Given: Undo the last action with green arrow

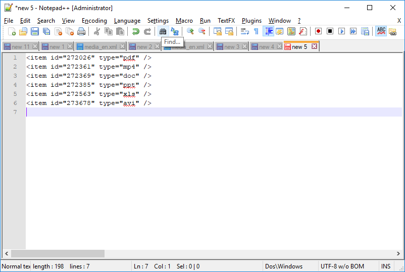Looking at the screenshot, I should (136, 31).
